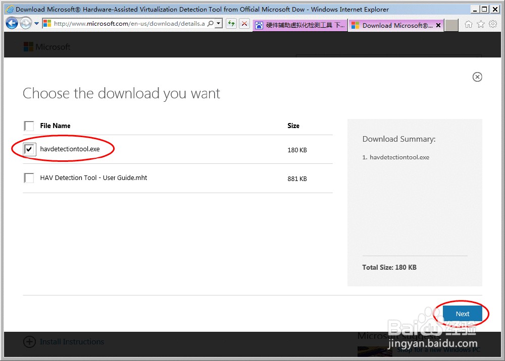Click the Size column header
This screenshot has height=361, width=505.
coord(293,126)
